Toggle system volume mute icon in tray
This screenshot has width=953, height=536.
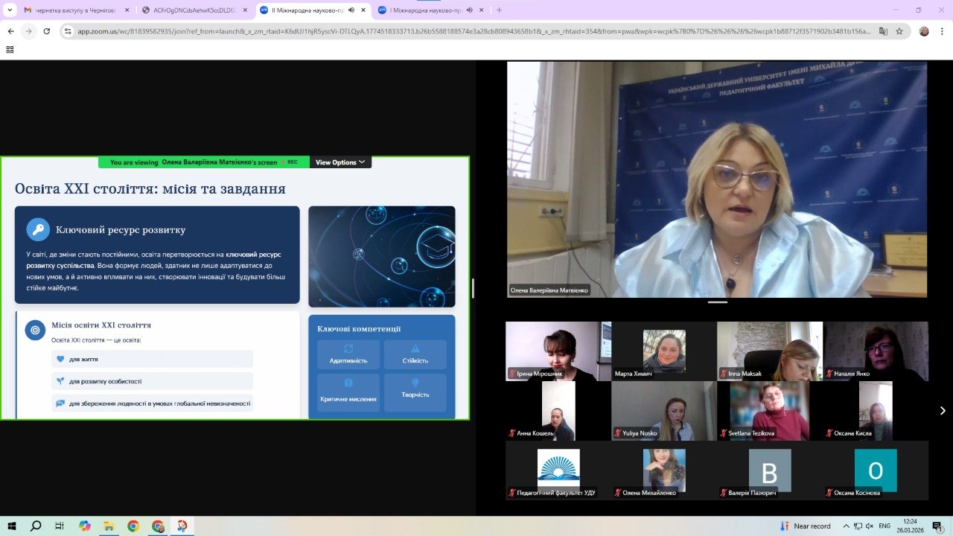[x=869, y=526]
